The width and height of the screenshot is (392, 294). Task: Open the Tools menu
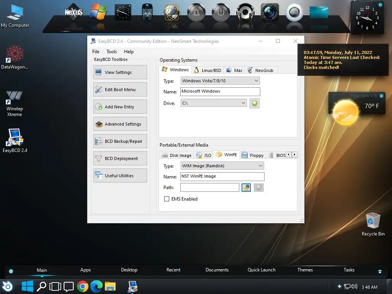pyautogui.click(x=111, y=52)
